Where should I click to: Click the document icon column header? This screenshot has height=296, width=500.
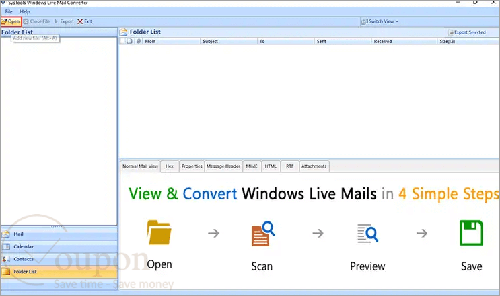coord(129,41)
